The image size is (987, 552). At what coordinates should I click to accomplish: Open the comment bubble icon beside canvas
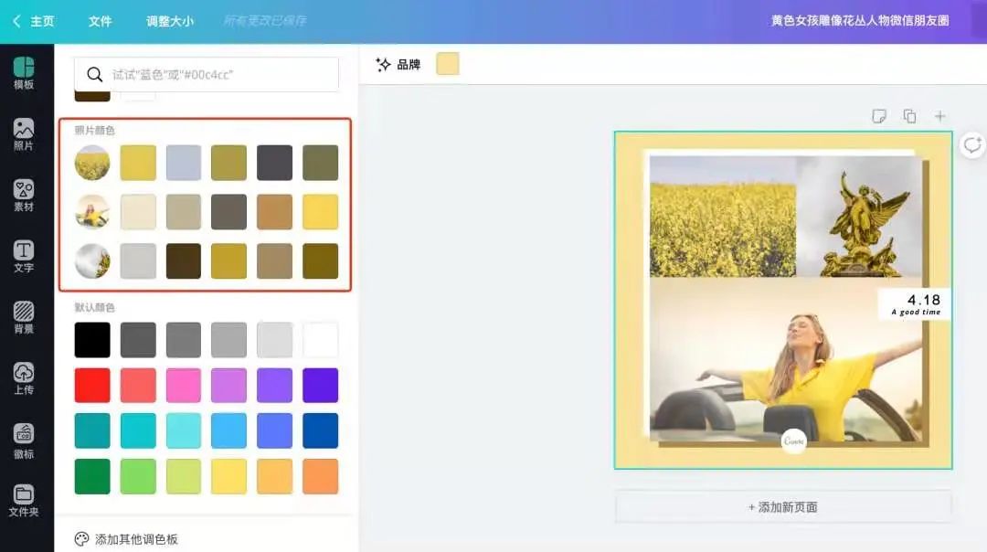coord(971,144)
